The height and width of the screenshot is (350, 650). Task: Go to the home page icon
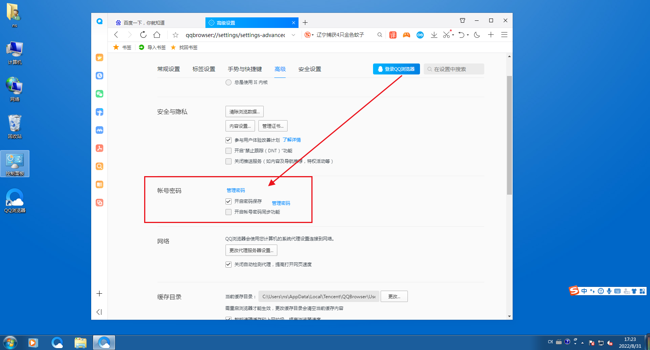[157, 35]
